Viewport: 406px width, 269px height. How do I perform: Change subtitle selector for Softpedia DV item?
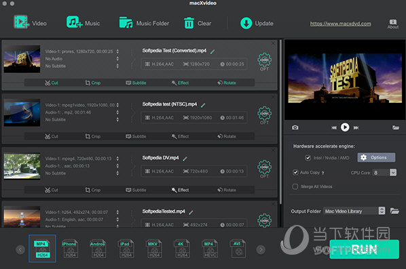point(117,173)
